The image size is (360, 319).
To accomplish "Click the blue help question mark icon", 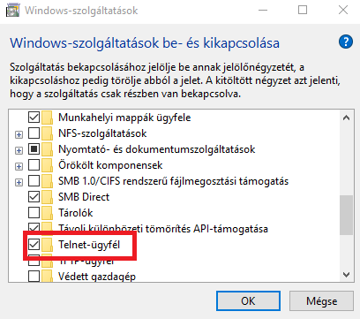I will (x=346, y=42).
